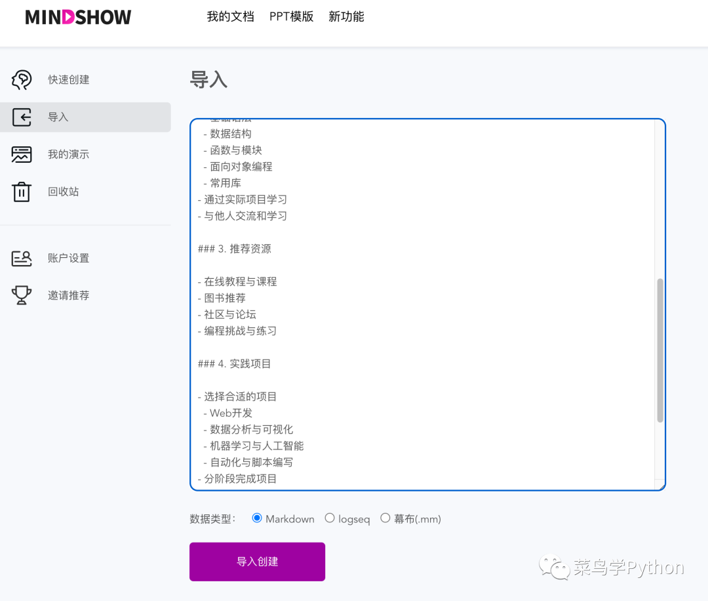708x601 pixels.
Task: Click the line '- 通过实际项目学习'
Action: point(242,199)
